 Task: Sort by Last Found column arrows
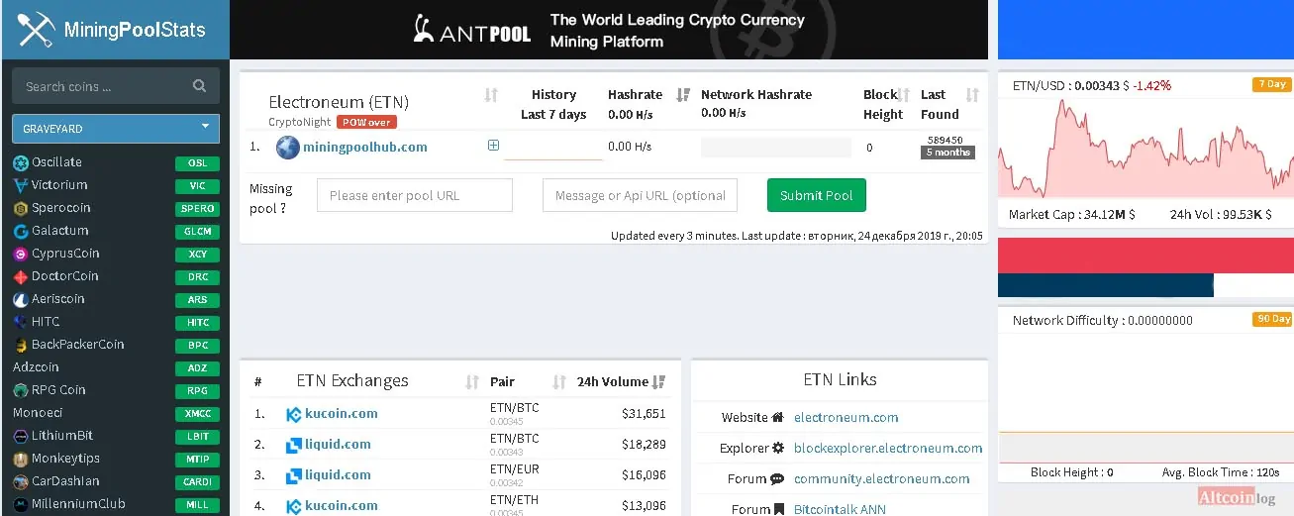(972, 95)
